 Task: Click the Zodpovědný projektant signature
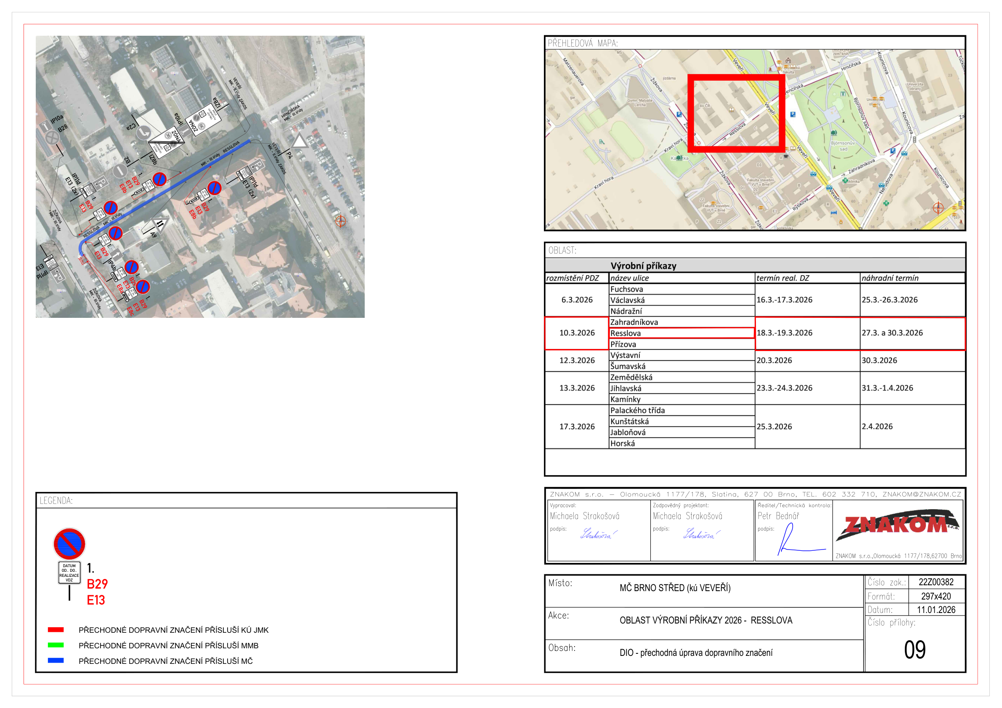pyautogui.click(x=702, y=534)
